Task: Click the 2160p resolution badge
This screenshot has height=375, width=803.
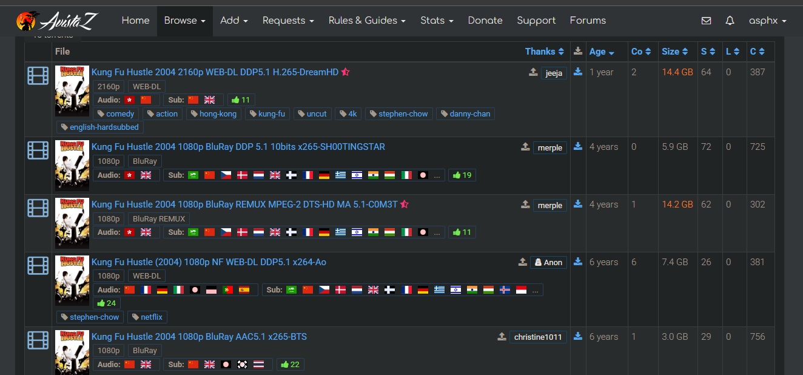Action: (x=109, y=87)
